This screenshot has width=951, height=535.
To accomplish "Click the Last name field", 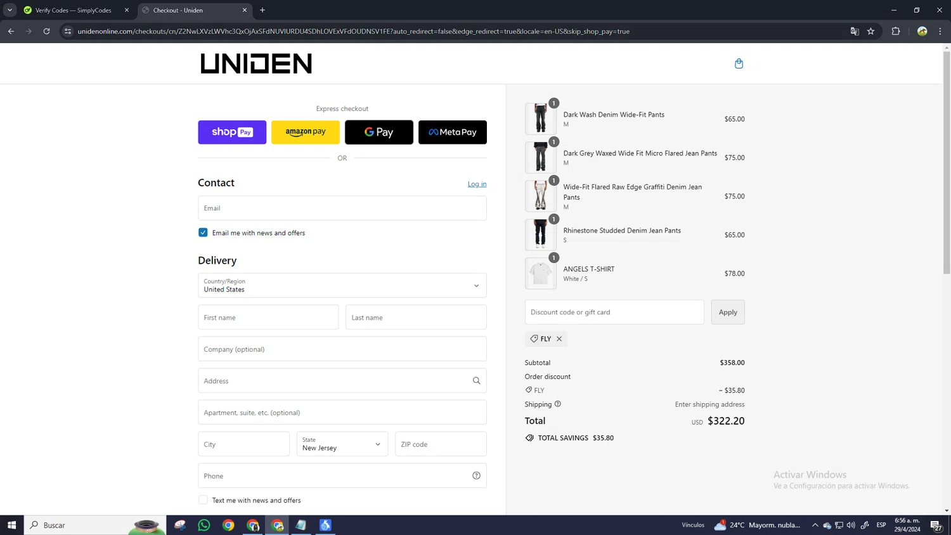I will pyautogui.click(x=416, y=318).
